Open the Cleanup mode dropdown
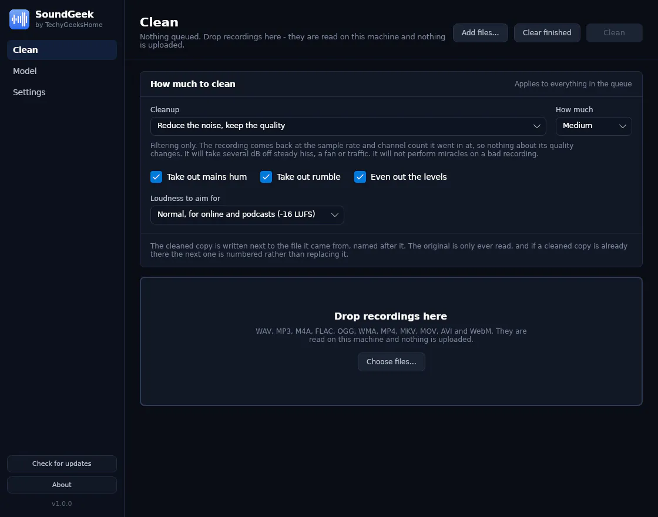658x517 pixels. pyautogui.click(x=348, y=126)
